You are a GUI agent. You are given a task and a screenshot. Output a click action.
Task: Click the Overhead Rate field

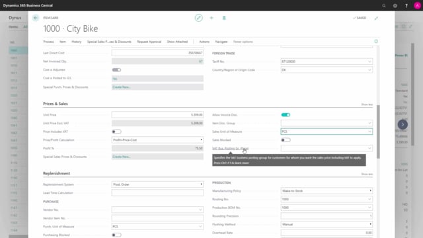[327, 233]
